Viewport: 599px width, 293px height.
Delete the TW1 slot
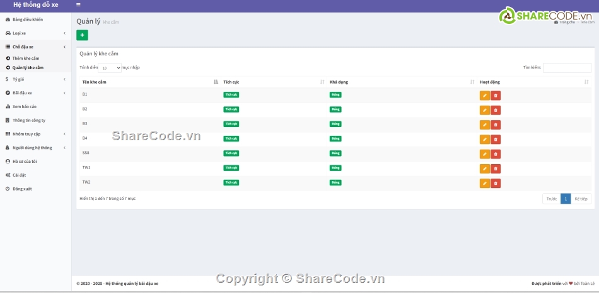tap(496, 169)
